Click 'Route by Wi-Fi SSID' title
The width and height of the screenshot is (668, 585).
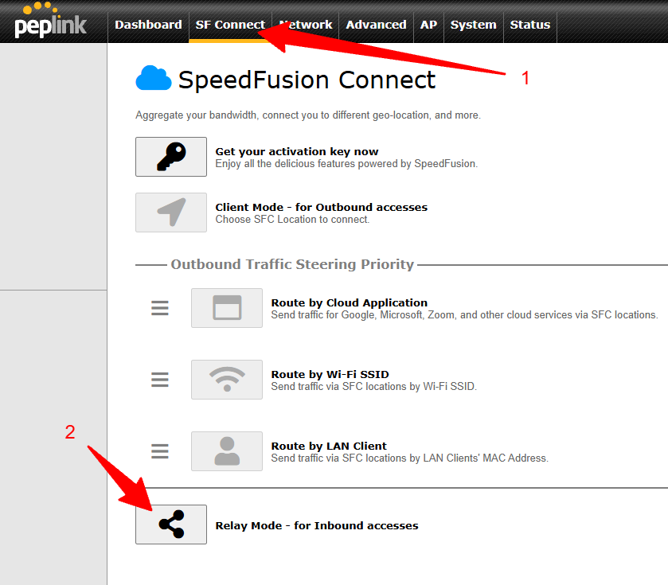point(330,374)
